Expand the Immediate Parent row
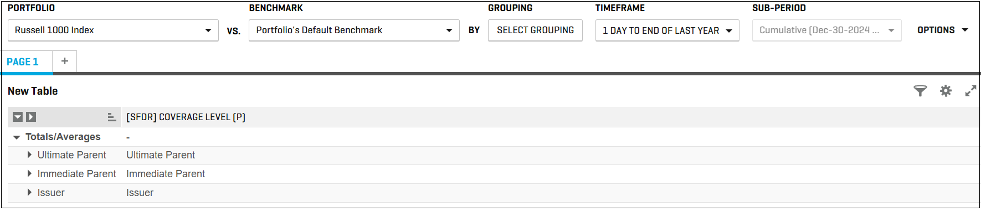The width and height of the screenshot is (981, 211). tap(29, 174)
